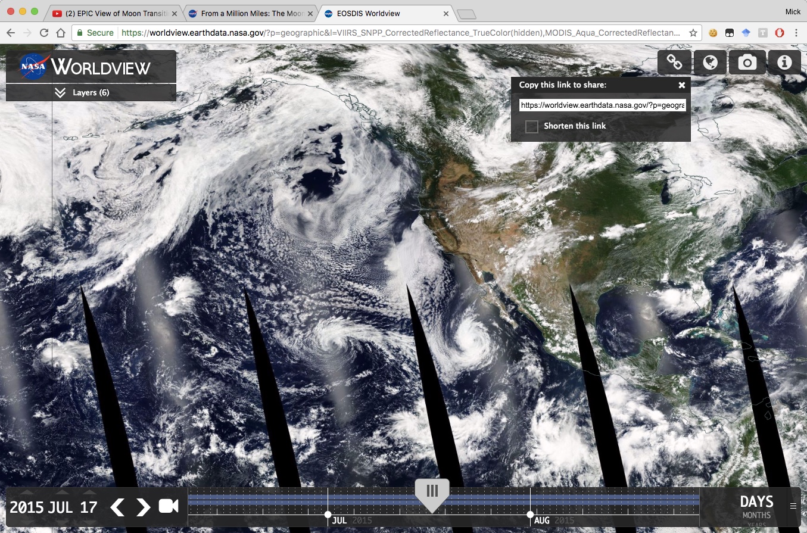The image size is (807, 533).
Task: Click the timeline date picker handle
Action: [432, 493]
